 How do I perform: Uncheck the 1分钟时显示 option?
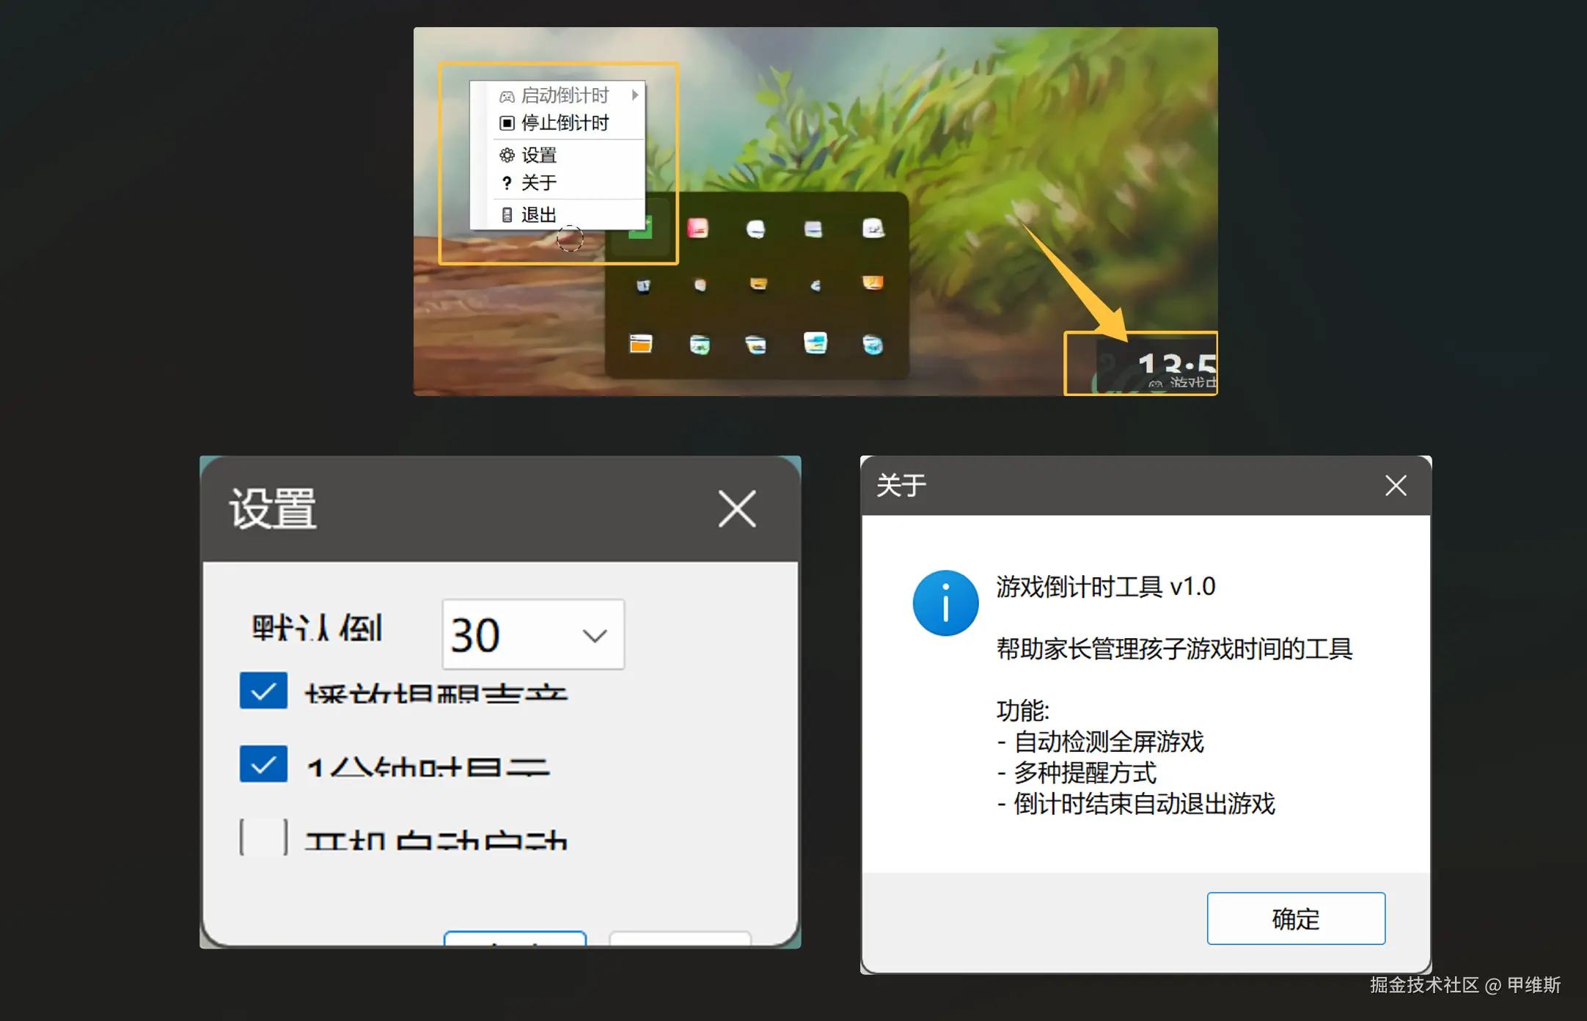pos(263,764)
